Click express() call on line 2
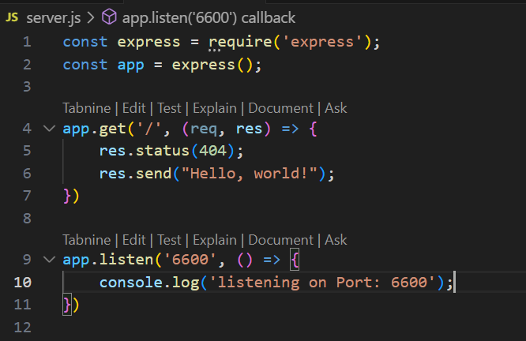 [x=212, y=65]
